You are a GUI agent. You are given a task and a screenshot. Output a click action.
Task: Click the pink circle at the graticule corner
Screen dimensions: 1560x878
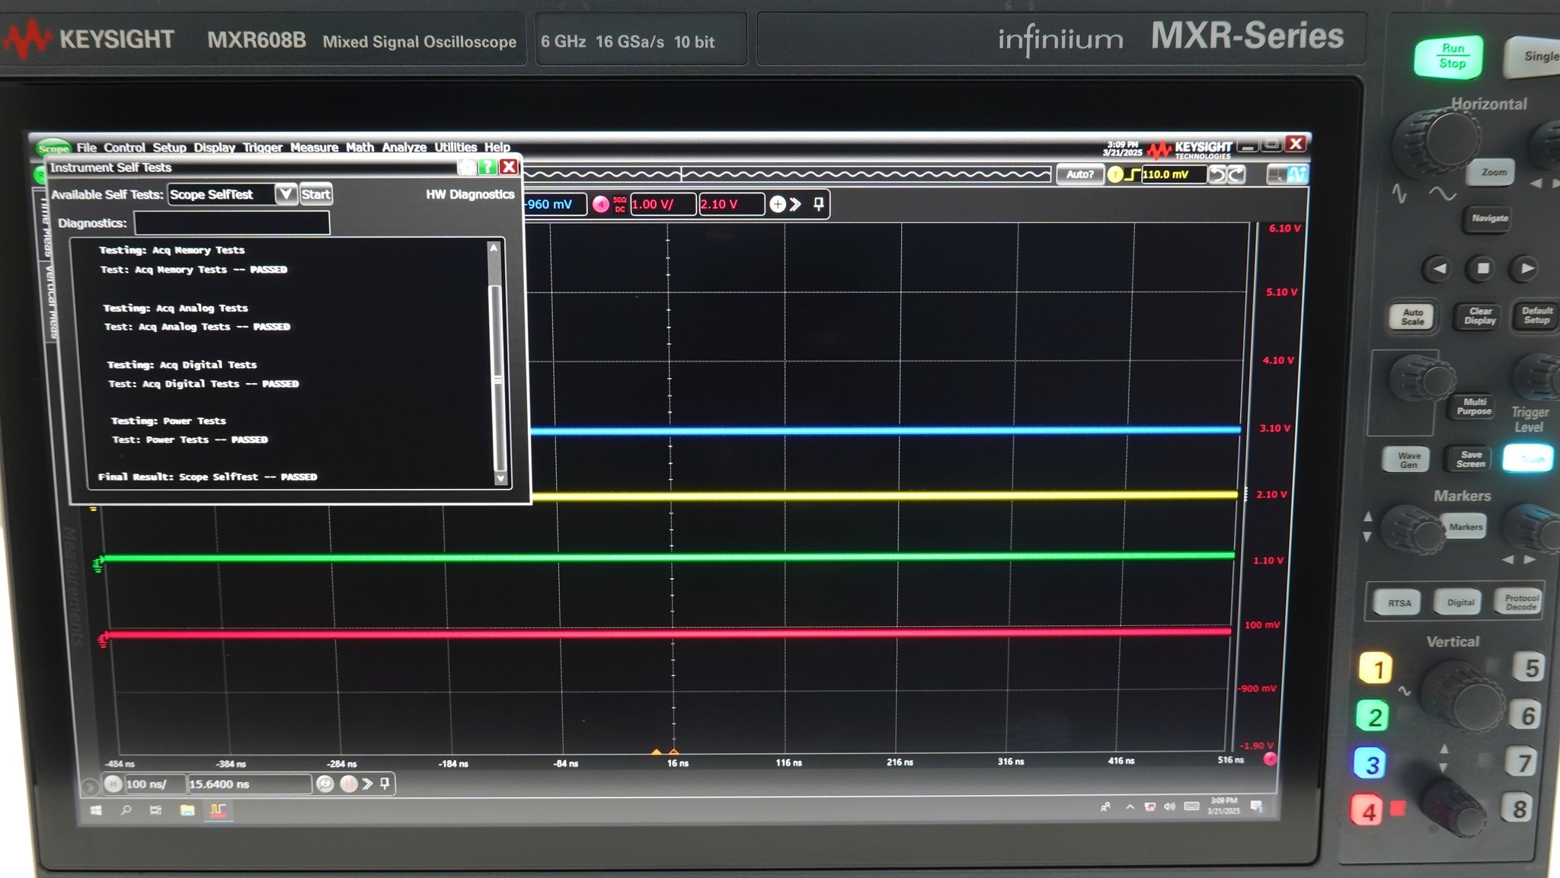[x=1270, y=758]
